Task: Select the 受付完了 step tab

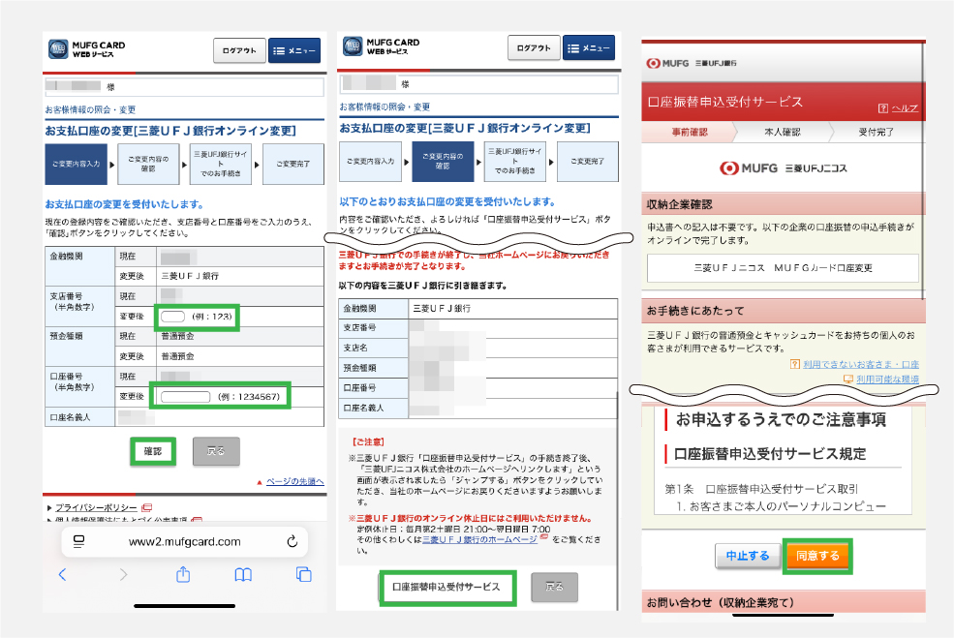Action: coord(877,132)
